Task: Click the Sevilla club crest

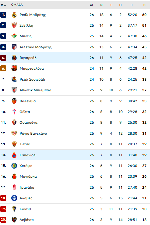Action: pyautogui.click(x=14, y=25)
